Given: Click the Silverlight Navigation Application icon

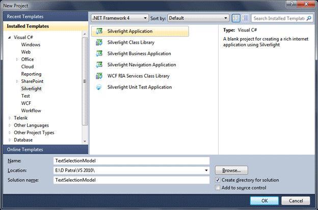Looking at the screenshot, I should click(x=99, y=65).
